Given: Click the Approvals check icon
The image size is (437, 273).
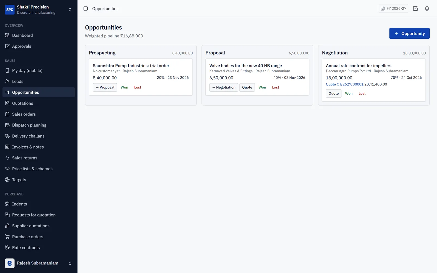Looking at the screenshot, I should (7, 46).
